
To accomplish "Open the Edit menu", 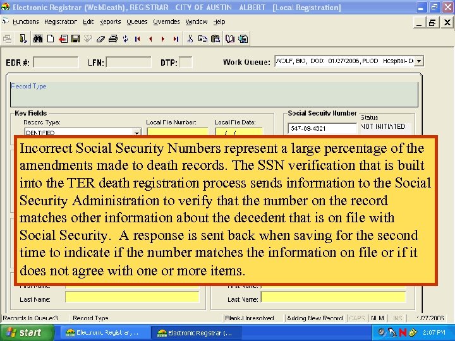I will click(88, 21).
